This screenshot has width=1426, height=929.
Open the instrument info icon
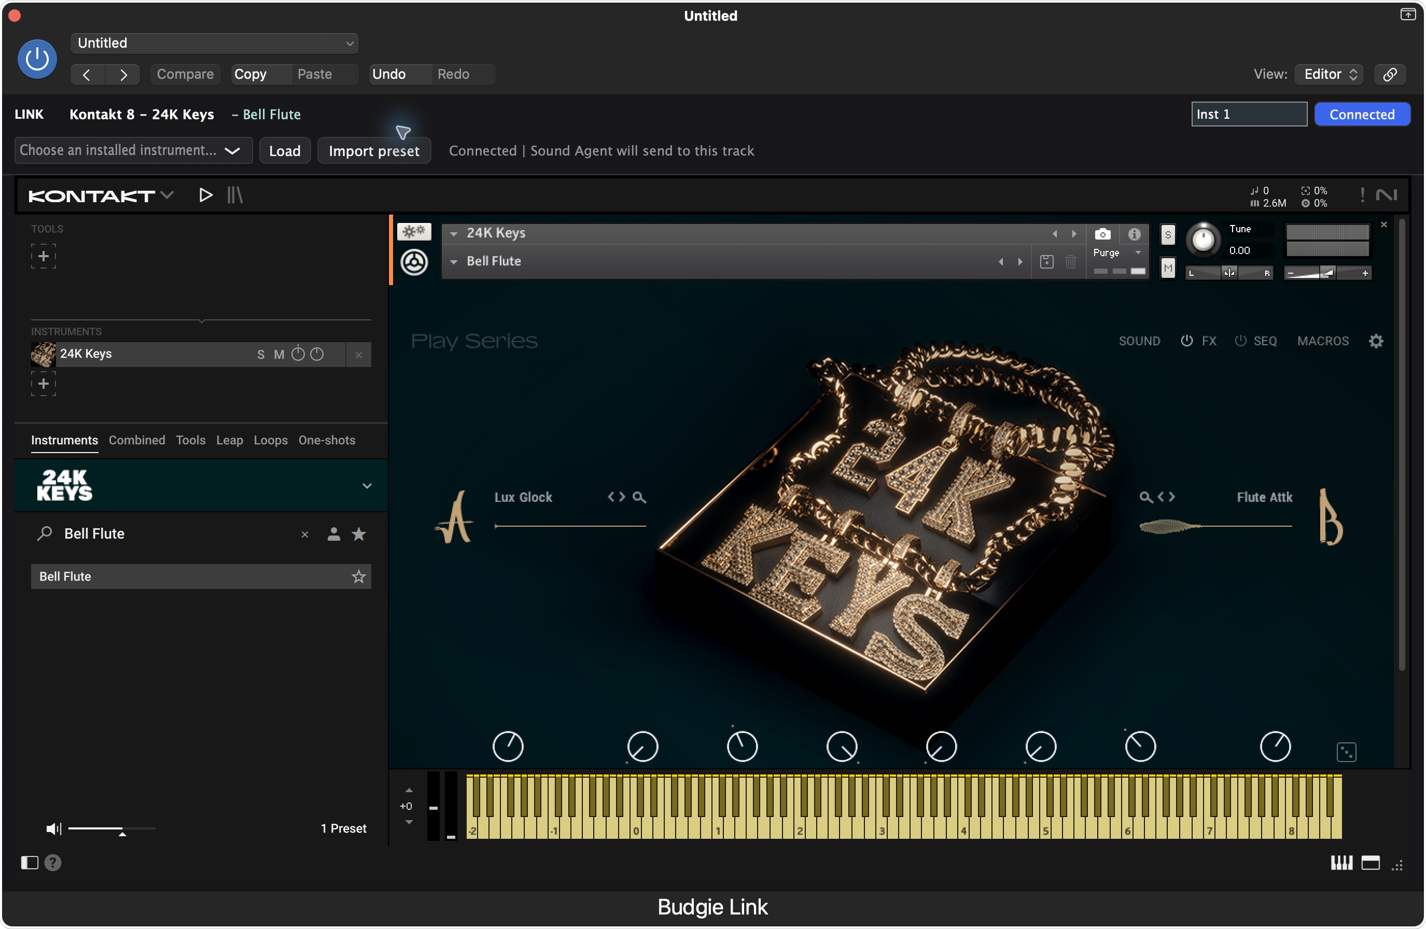coord(1134,234)
